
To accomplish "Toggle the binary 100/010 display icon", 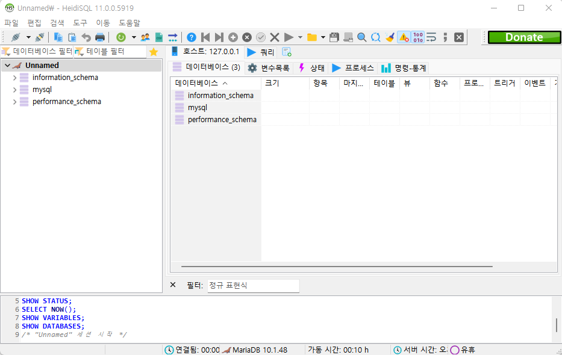I will tap(418, 37).
